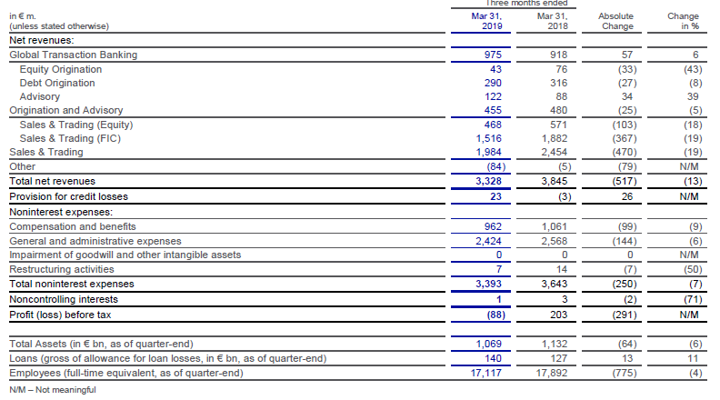Click the 'Total Assets' row label
The height and width of the screenshot is (400, 720).
(101, 345)
